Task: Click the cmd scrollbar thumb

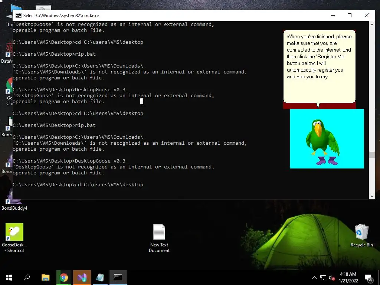Action: [x=372, y=155]
